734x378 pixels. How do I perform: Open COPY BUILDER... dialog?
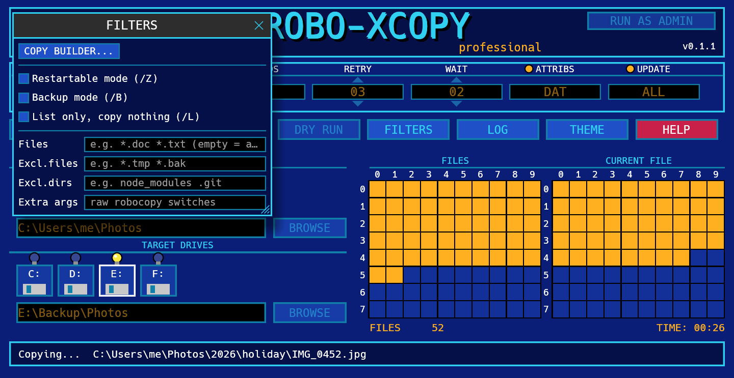(69, 51)
